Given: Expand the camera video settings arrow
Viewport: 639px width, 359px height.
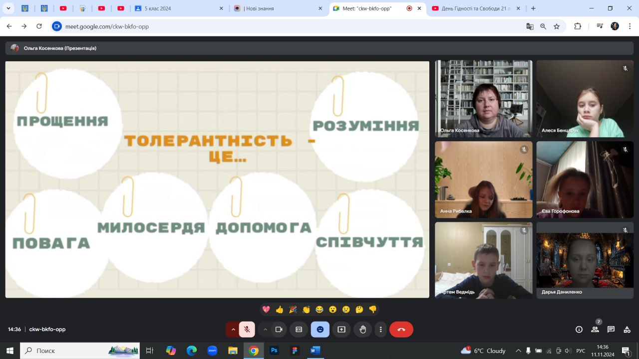Looking at the screenshot, I should tap(265, 330).
